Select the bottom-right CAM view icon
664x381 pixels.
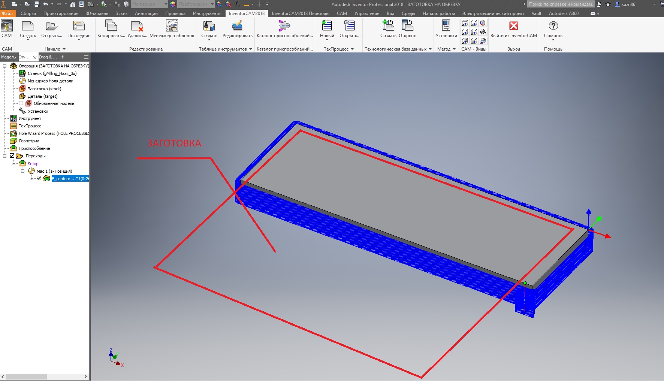[483, 41]
